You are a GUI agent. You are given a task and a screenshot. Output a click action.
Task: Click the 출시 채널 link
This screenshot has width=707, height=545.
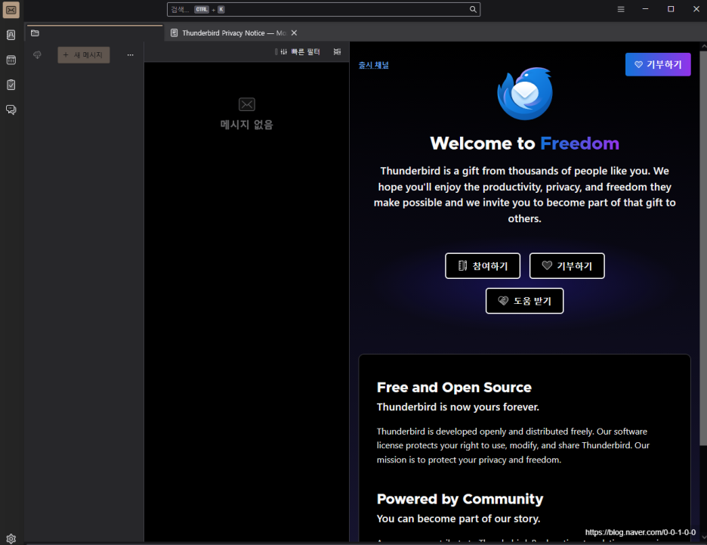click(373, 65)
